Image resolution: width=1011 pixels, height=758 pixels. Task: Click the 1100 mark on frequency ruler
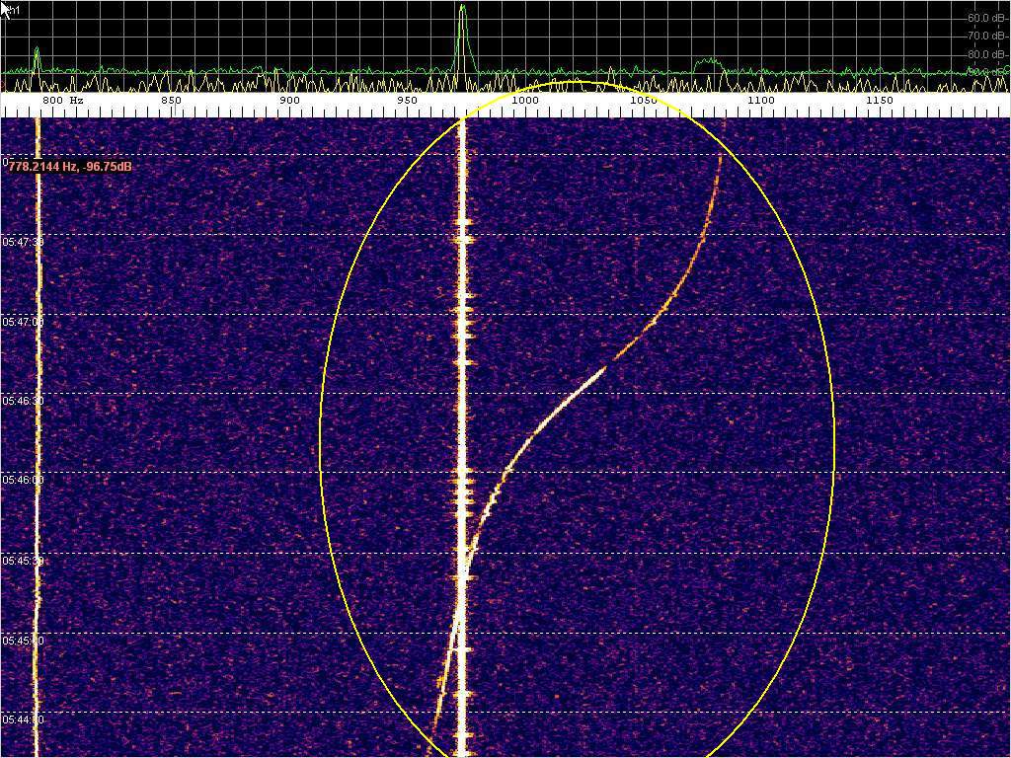pos(760,101)
